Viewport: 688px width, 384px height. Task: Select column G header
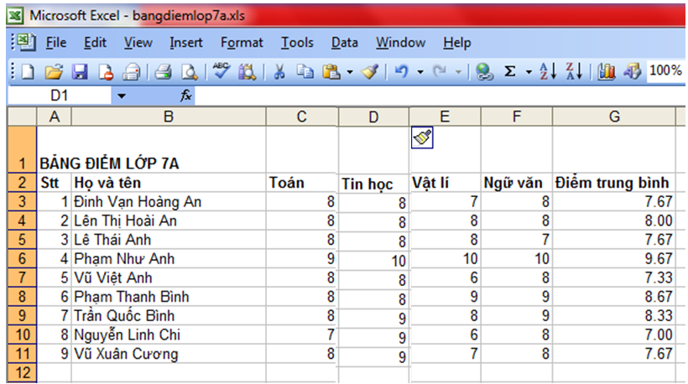click(x=614, y=117)
